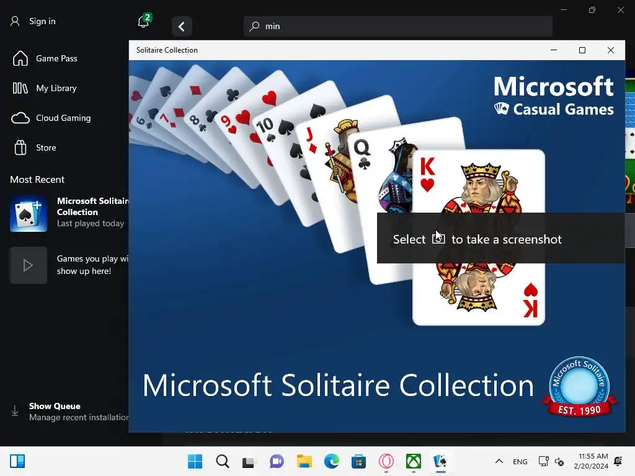This screenshot has height=476, width=635.
Task: Switch to Solitaire Collection on taskbar
Action: pyautogui.click(x=441, y=461)
